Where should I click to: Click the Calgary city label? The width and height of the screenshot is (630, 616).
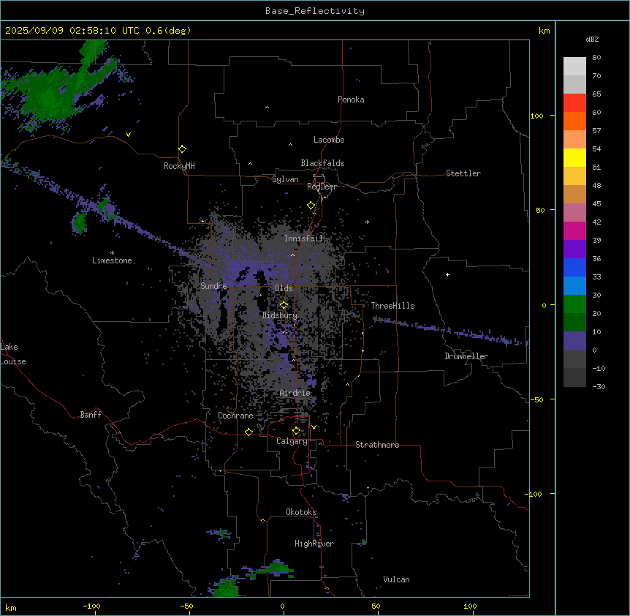tap(292, 441)
